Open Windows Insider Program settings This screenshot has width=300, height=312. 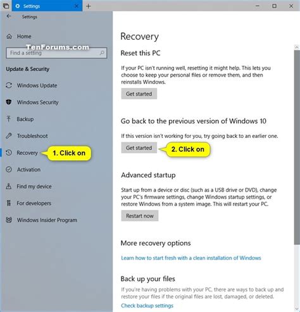(47, 220)
